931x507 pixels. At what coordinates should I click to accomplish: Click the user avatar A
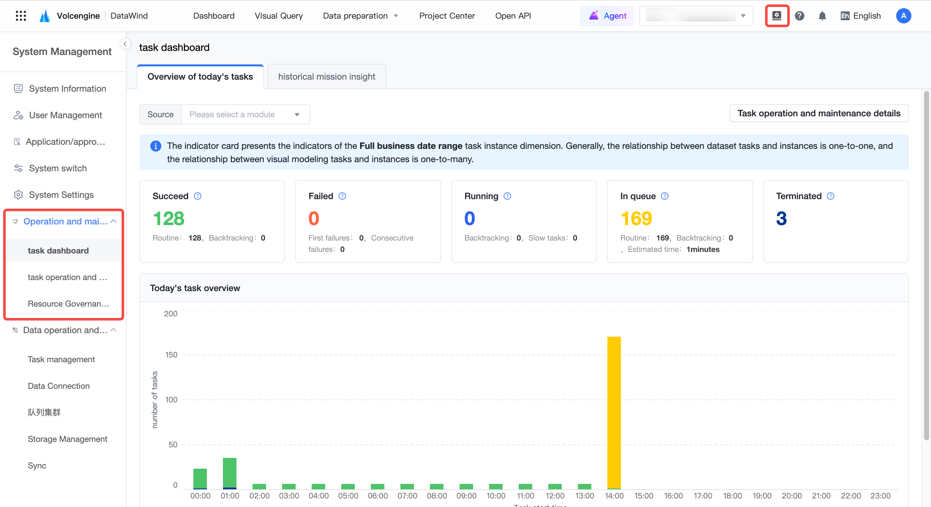click(903, 16)
